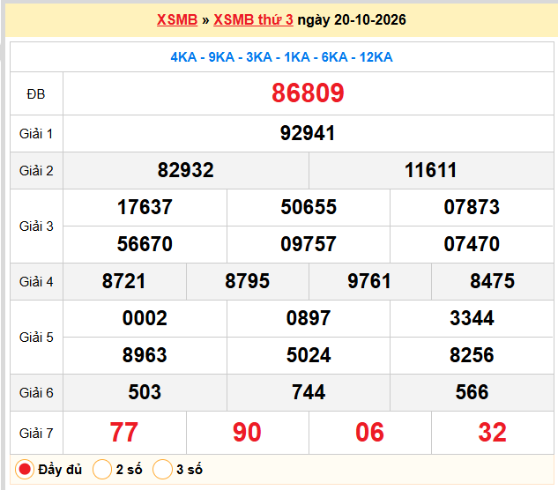Click the ticket codes line 4KA - 9KA

coord(281,57)
